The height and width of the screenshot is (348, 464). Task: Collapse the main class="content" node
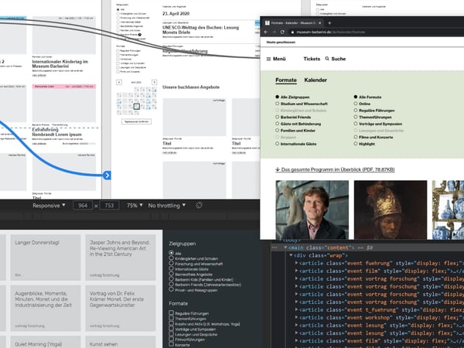(x=285, y=247)
